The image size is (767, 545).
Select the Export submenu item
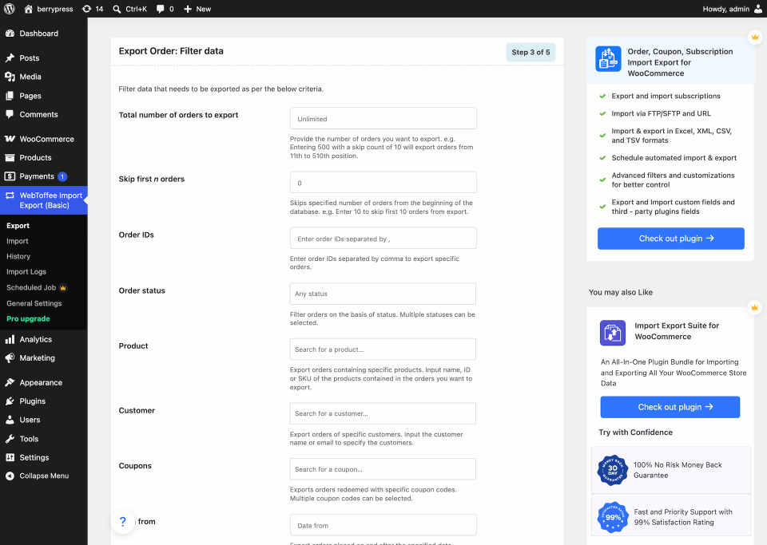(18, 226)
